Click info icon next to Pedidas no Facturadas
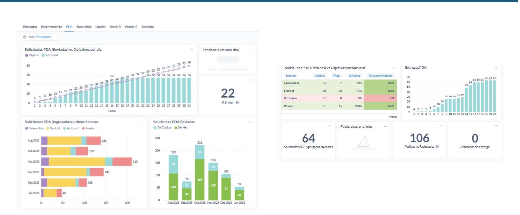Image resolution: width=520 pixels, height=215 pixels. [437, 147]
